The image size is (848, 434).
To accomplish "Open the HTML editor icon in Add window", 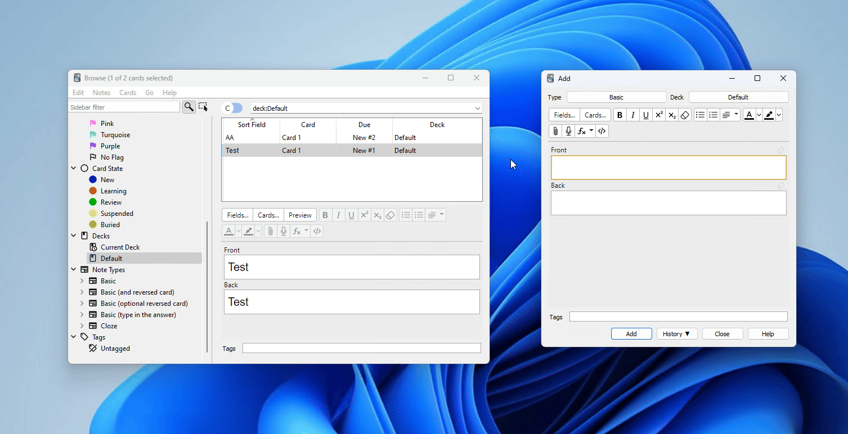I will point(602,131).
